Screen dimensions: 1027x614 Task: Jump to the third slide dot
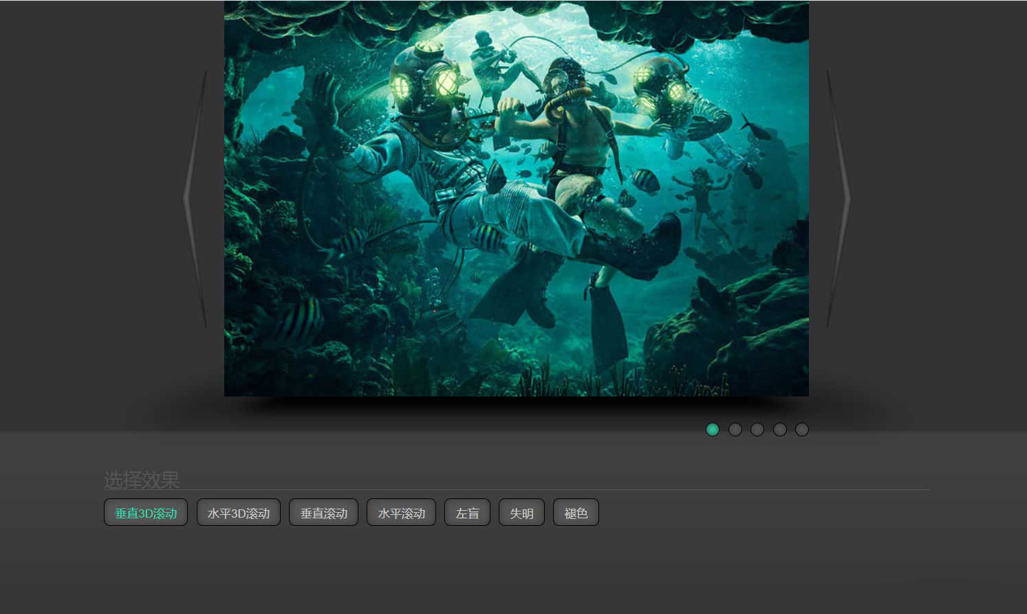click(x=757, y=430)
